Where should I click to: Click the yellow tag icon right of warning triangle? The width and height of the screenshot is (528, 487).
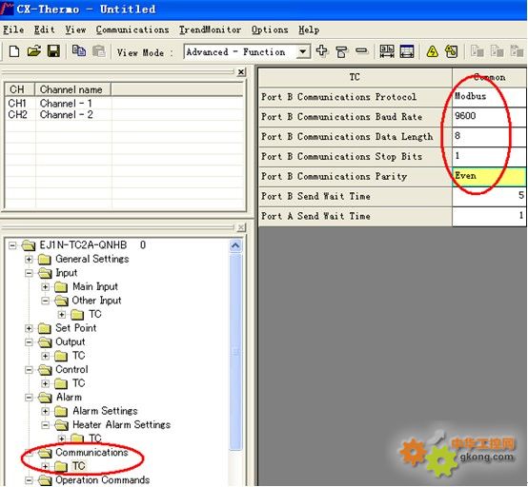[x=451, y=51]
